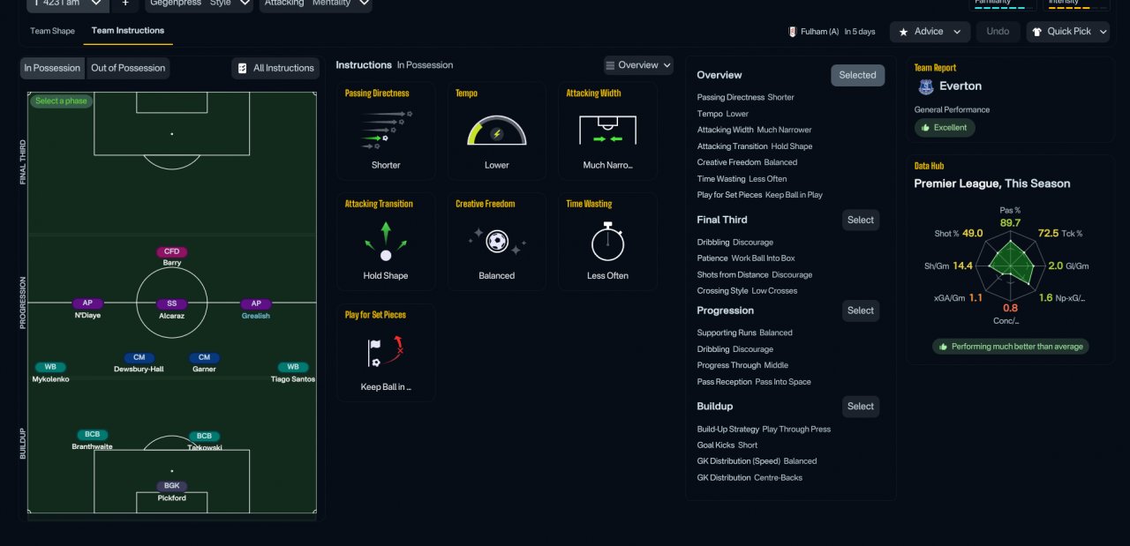The height and width of the screenshot is (546, 1130).
Task: Open the Attacking Transition card
Action: click(386, 242)
